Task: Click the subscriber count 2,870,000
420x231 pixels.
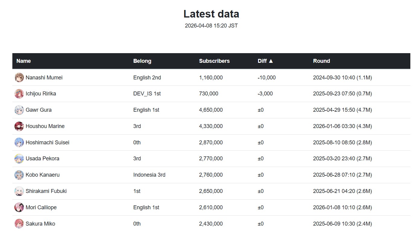Action: click(211, 143)
